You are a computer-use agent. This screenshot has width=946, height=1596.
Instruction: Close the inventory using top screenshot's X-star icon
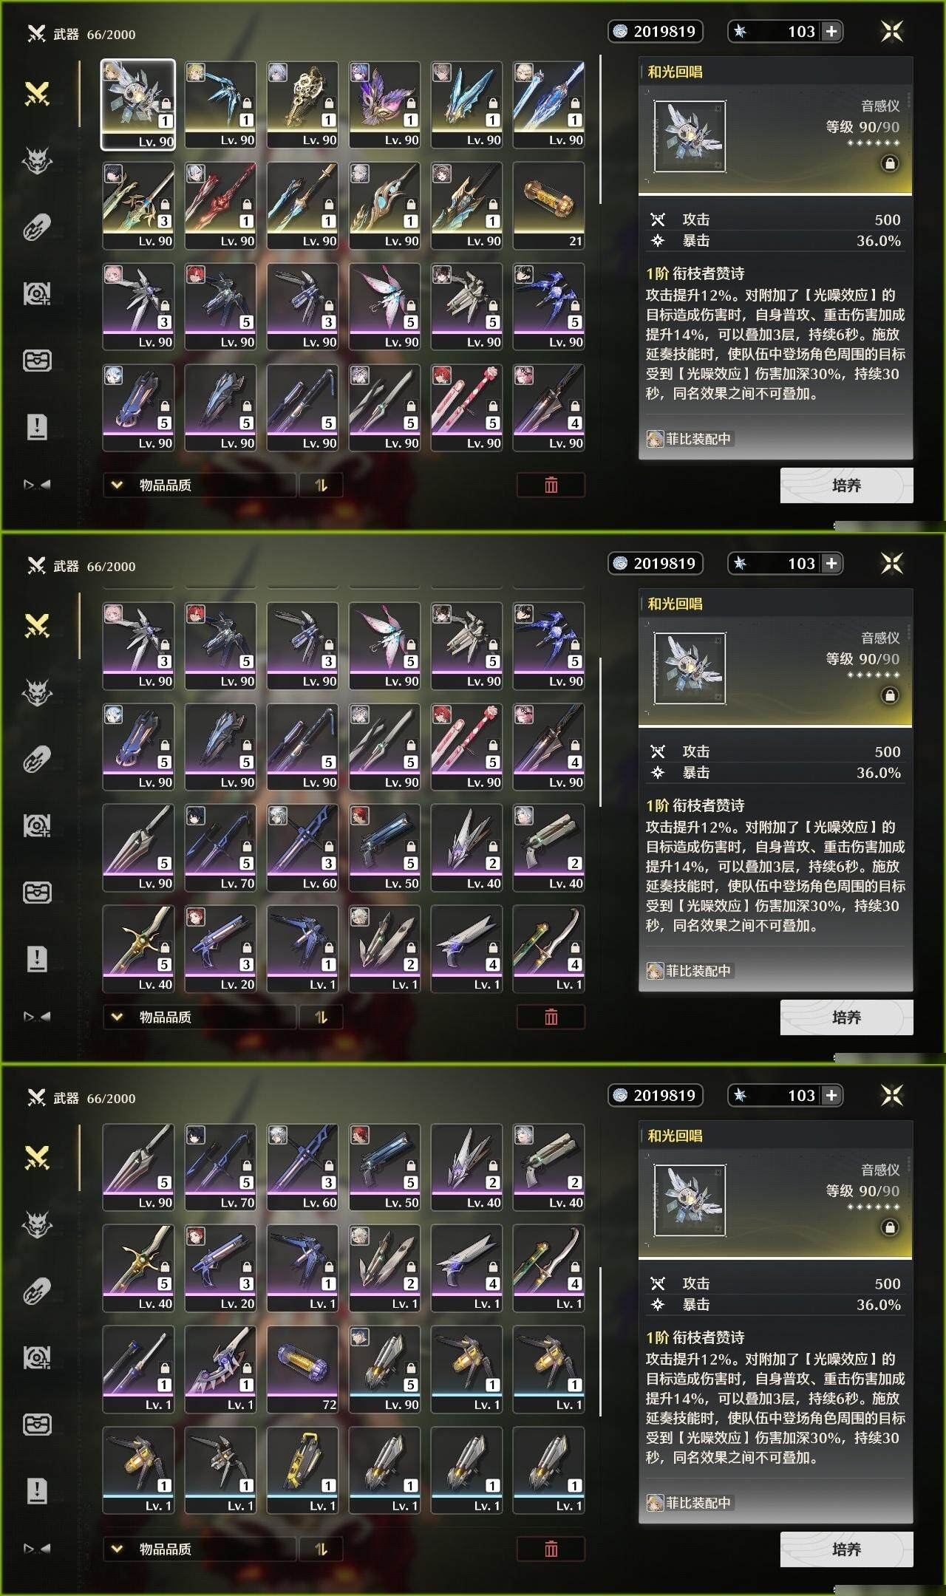coord(892,31)
